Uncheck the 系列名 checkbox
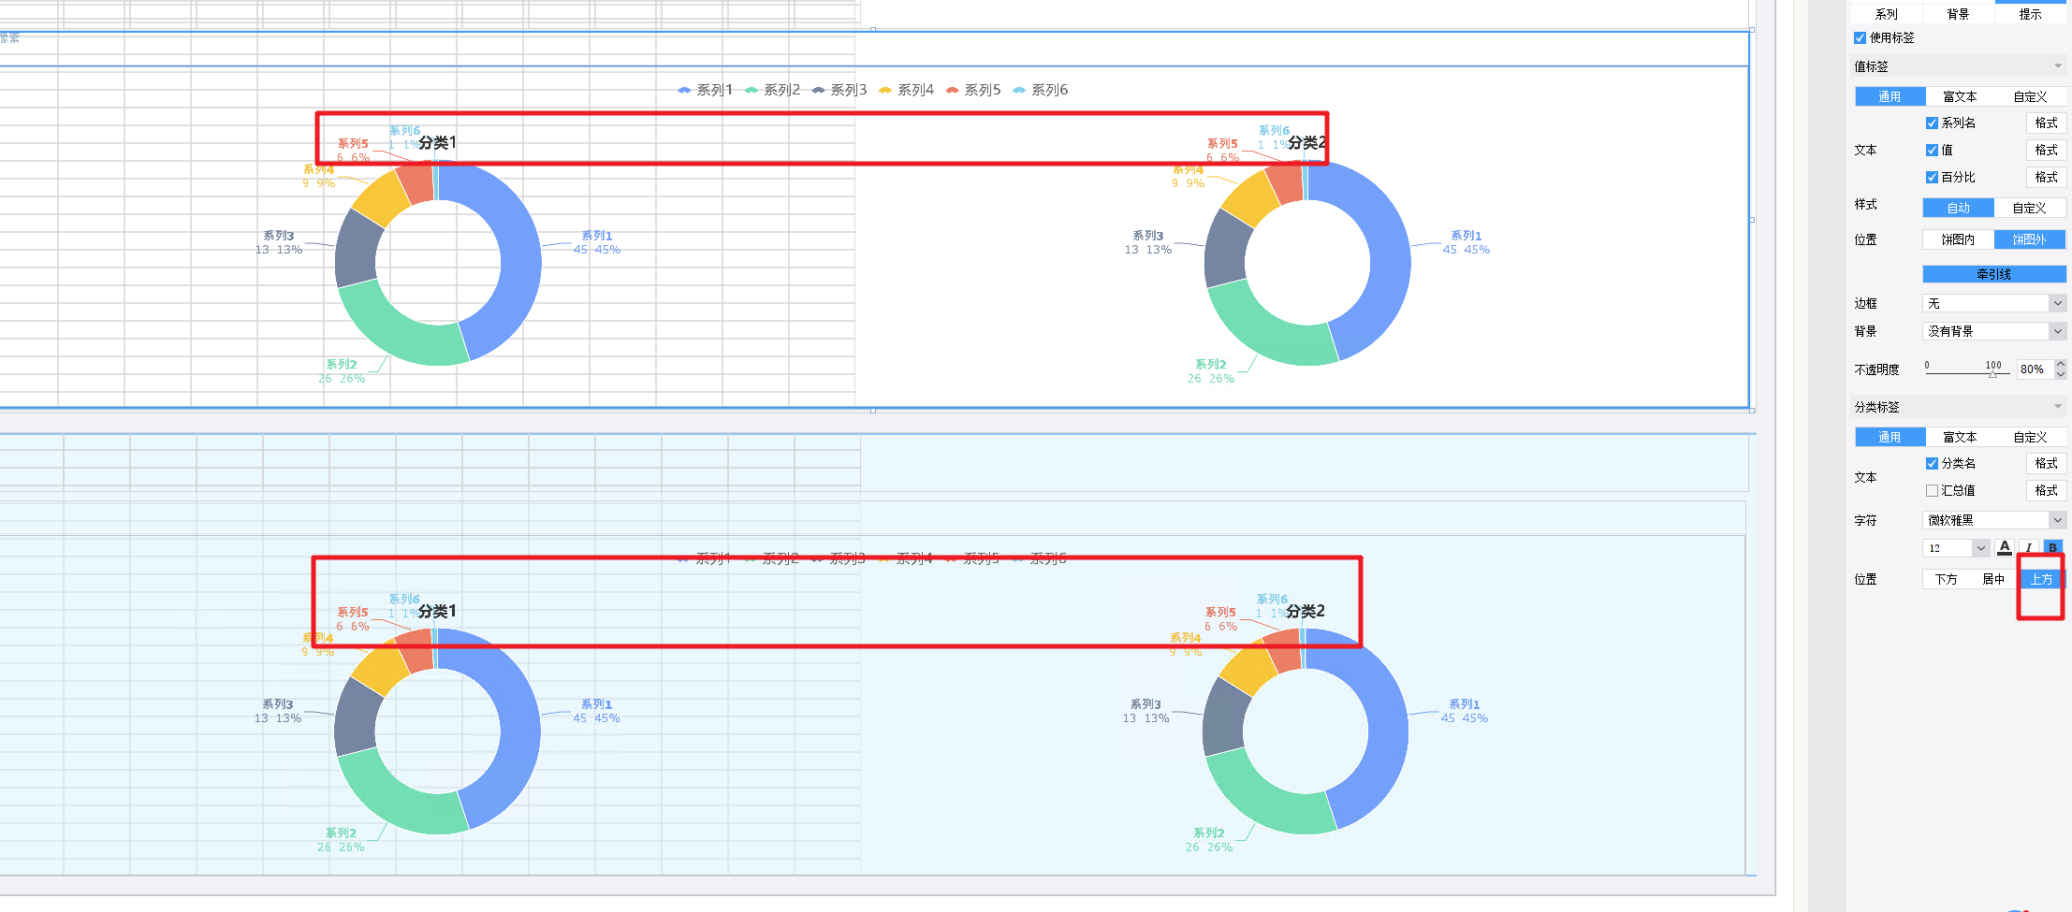Image resolution: width=2072 pixels, height=912 pixels. [x=1932, y=123]
